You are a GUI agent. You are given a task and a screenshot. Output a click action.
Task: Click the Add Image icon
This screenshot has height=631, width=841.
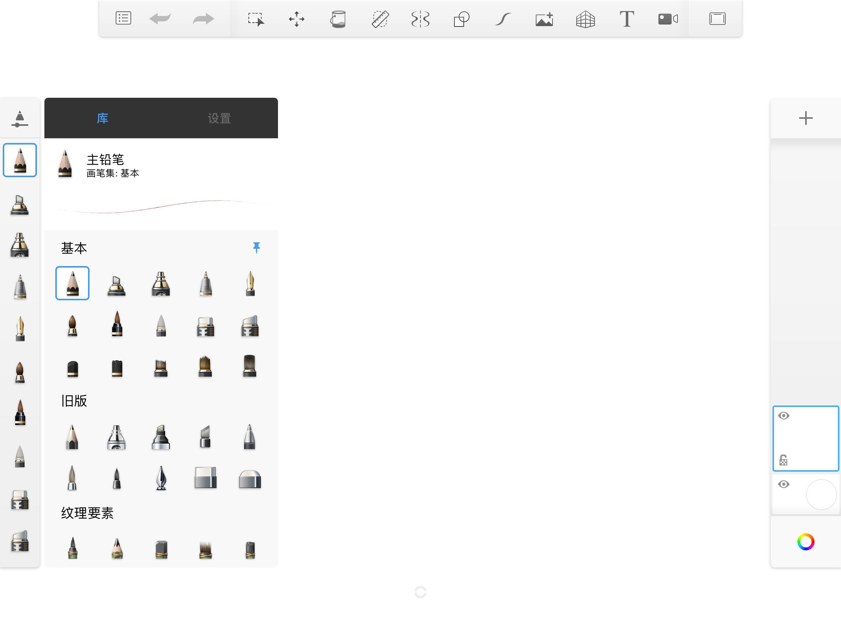click(544, 19)
